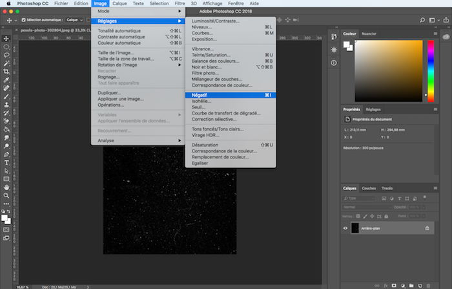This screenshot has width=452, height=289.
Task: Choose Désaturation in Réglages submenu
Action: click(x=231, y=145)
